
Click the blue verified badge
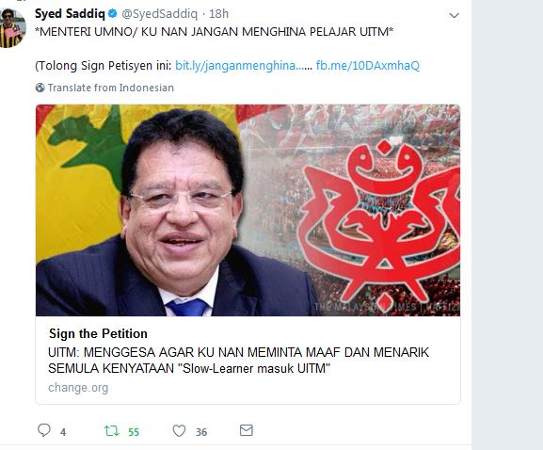[113, 13]
